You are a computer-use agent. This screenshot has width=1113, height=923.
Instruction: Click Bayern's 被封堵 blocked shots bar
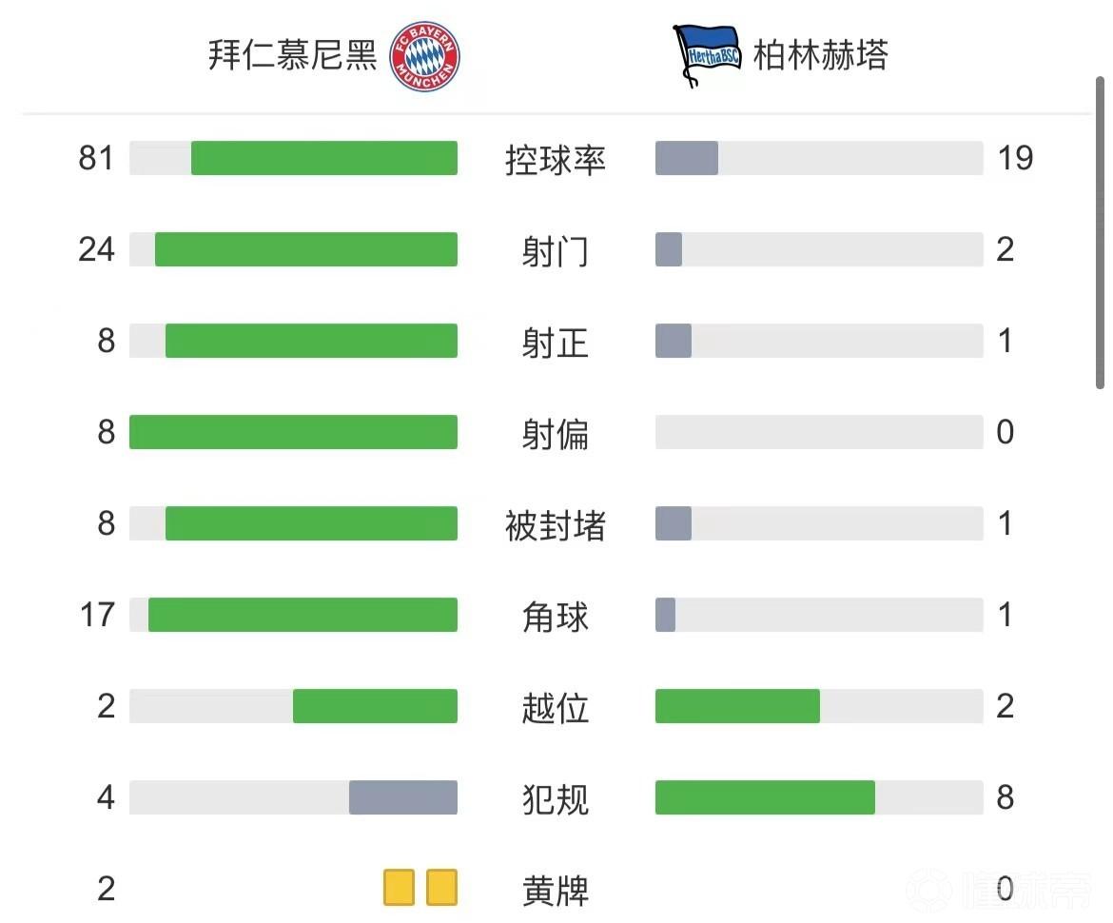pyautogui.click(x=311, y=523)
